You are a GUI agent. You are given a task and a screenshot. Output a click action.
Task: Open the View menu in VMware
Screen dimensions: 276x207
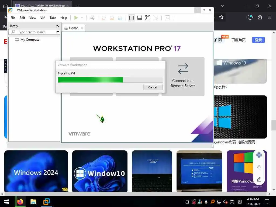click(33, 18)
